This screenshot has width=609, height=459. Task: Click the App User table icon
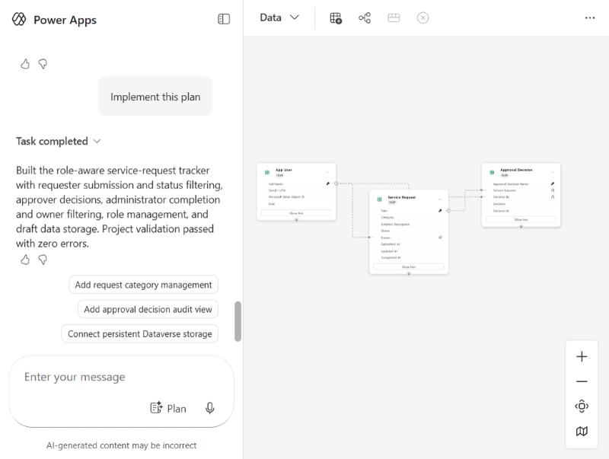[267, 172]
